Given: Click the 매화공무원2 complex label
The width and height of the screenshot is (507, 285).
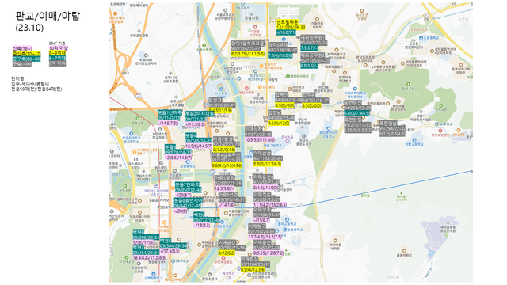Looking at the screenshot, I should point(313,55).
